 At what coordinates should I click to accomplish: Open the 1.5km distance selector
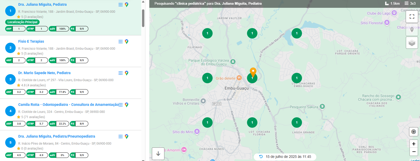392,3
